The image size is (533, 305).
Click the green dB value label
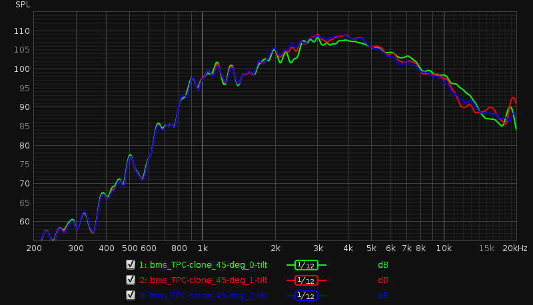pos(383,265)
